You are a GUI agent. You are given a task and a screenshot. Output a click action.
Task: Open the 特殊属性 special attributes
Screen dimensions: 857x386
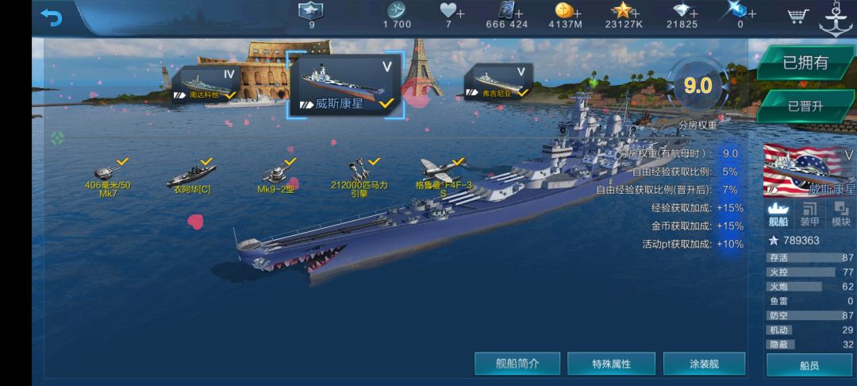click(x=611, y=364)
